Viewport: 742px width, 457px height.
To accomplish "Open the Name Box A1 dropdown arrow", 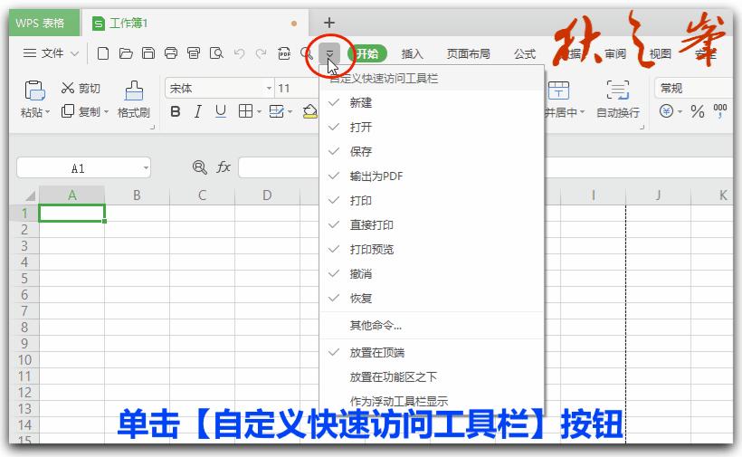I will click(x=146, y=167).
